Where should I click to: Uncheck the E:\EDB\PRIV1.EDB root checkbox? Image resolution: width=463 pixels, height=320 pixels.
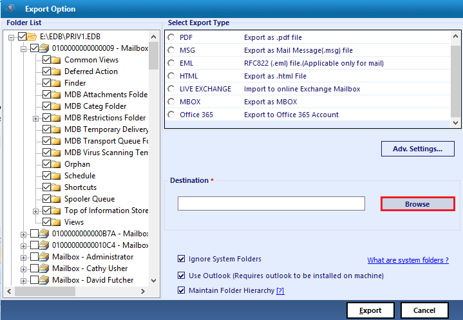tap(22, 37)
